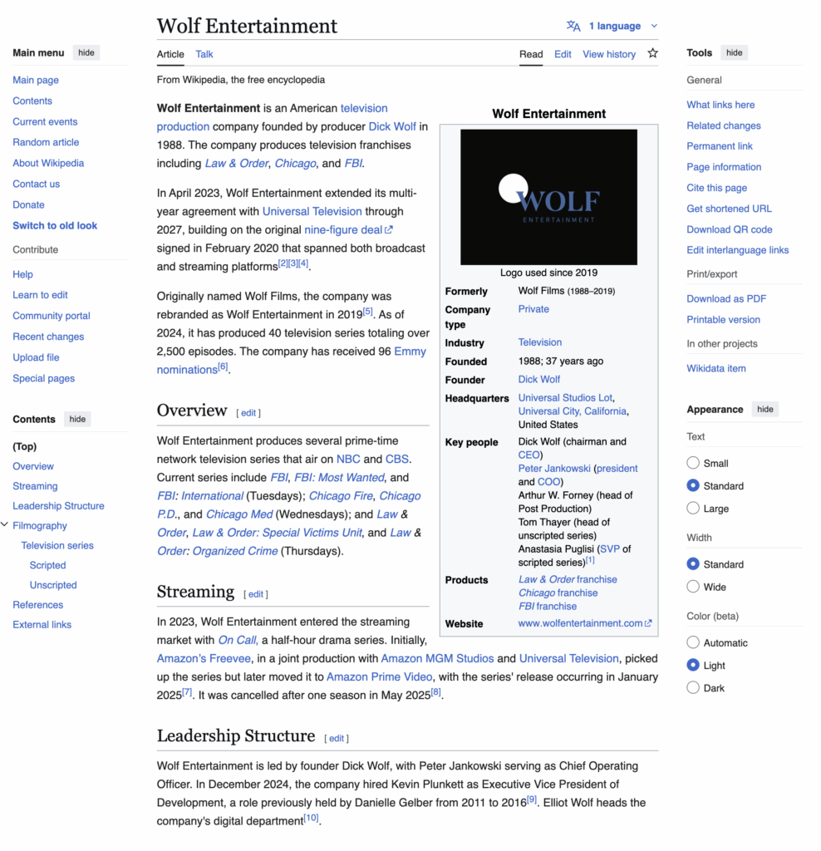This screenshot has width=821, height=851.
Task: Open the wolfentertainment.com website link
Action: (580, 623)
